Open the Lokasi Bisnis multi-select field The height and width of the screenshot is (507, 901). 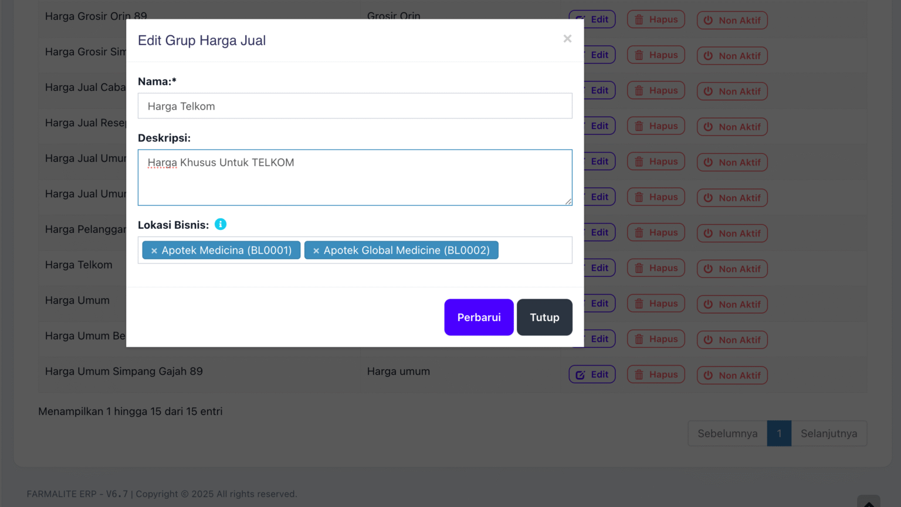(x=534, y=251)
